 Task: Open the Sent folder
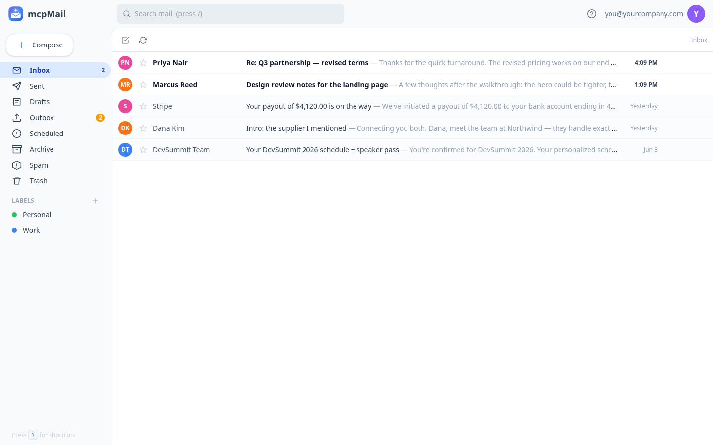(x=55, y=86)
